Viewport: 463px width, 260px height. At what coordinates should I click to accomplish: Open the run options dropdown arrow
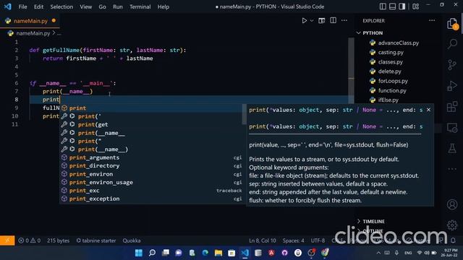point(312,21)
